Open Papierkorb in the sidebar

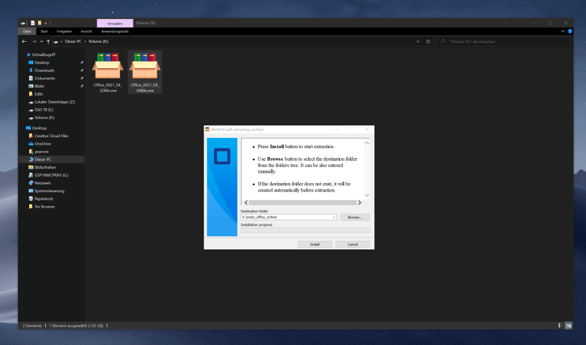coord(43,199)
